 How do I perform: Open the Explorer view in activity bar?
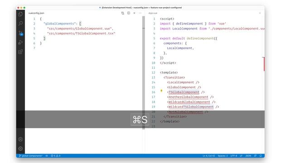[x=20, y=14]
